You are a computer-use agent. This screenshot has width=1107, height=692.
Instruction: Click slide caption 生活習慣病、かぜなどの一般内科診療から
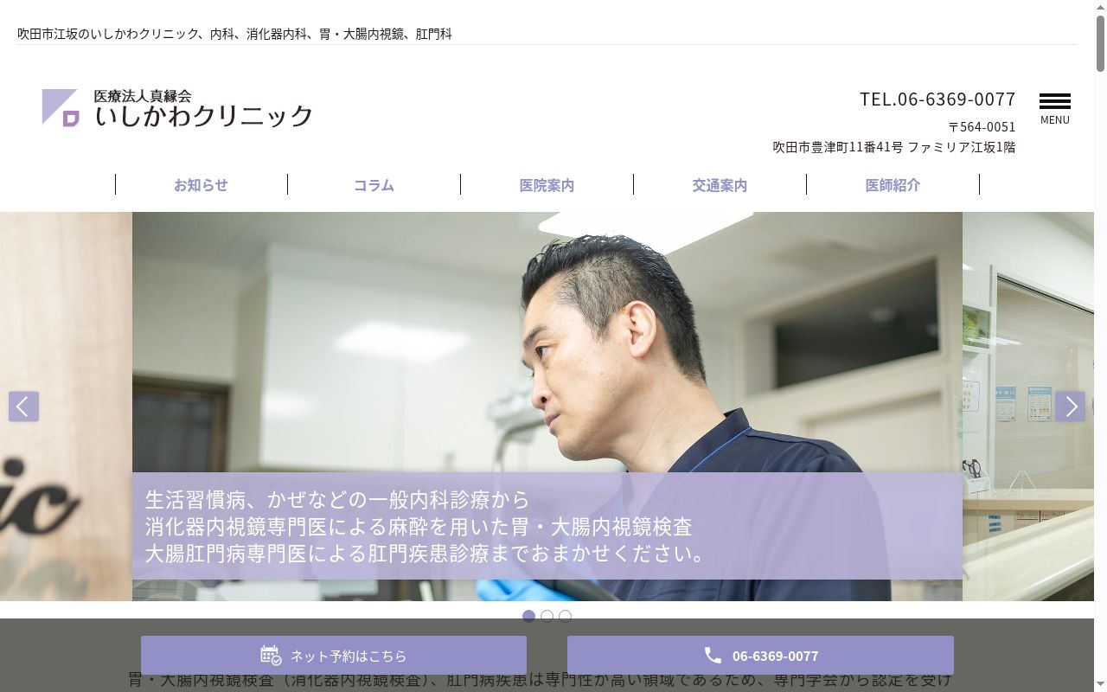pyautogui.click(x=337, y=499)
